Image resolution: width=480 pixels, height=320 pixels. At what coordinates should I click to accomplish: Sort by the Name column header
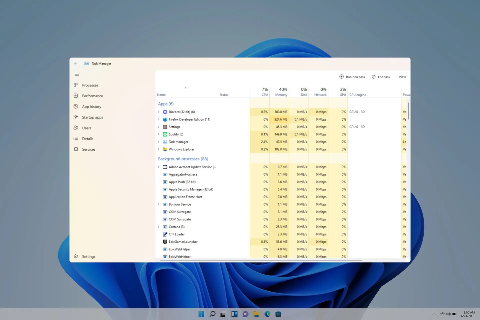(x=186, y=92)
